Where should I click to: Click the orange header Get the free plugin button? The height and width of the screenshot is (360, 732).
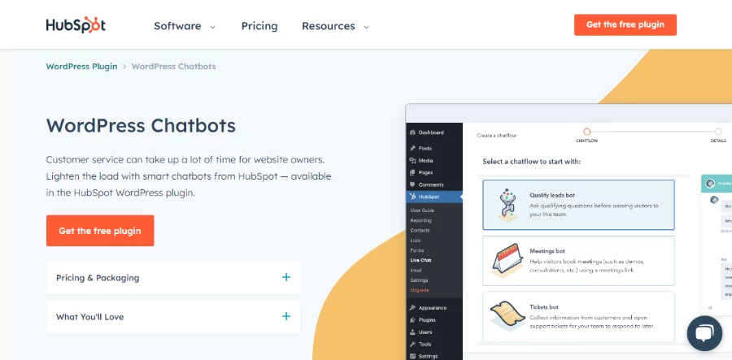tap(625, 24)
